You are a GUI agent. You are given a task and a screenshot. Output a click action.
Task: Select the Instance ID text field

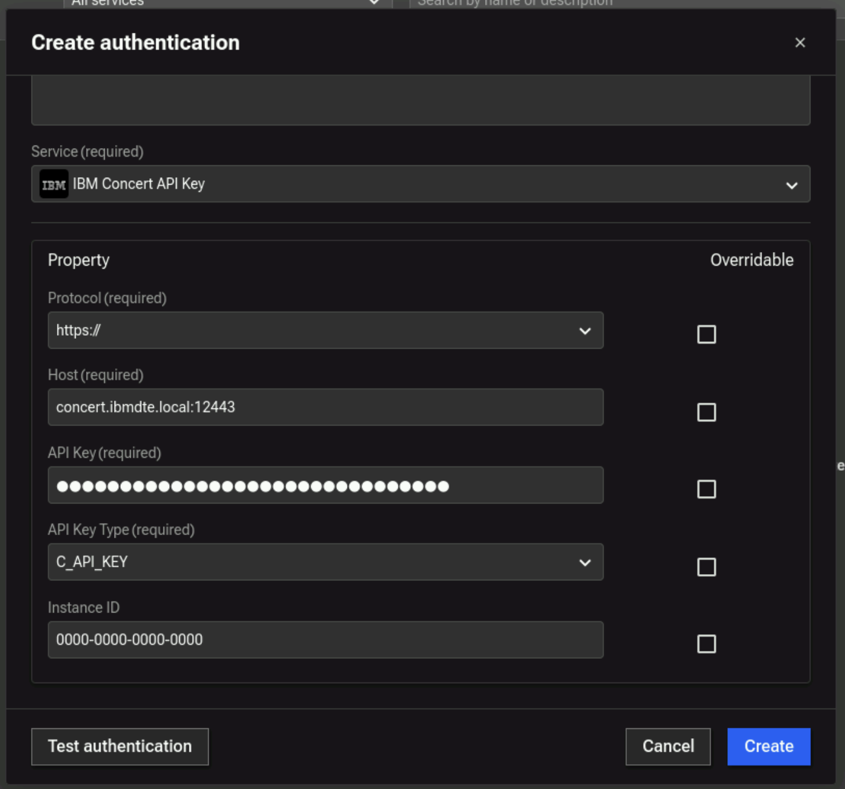(x=325, y=640)
